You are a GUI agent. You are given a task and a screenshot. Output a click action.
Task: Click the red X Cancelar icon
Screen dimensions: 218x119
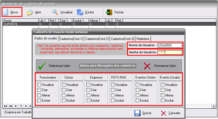[163, 113]
